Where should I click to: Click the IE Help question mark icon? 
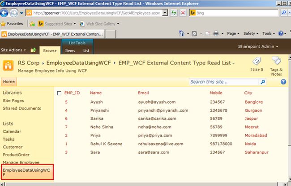click(281, 34)
